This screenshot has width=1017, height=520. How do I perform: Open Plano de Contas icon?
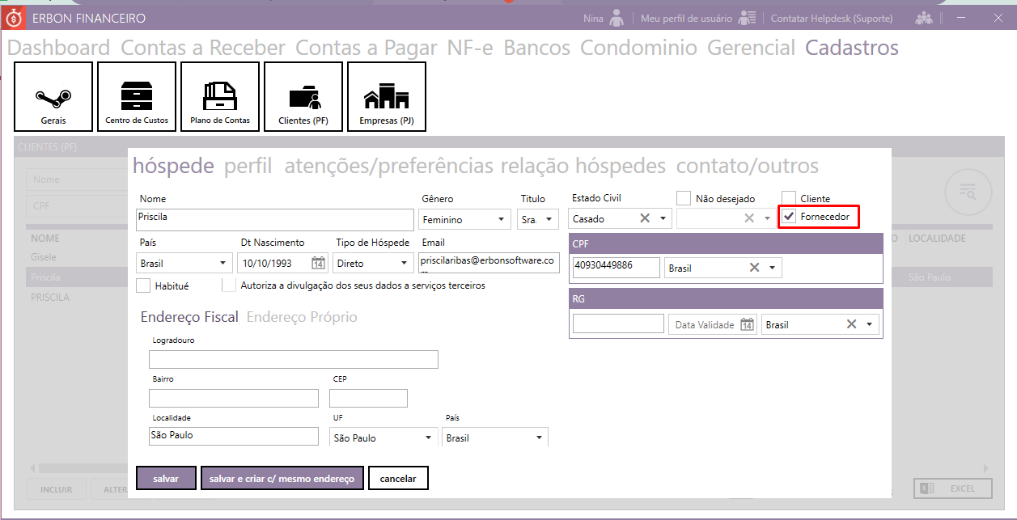click(220, 96)
